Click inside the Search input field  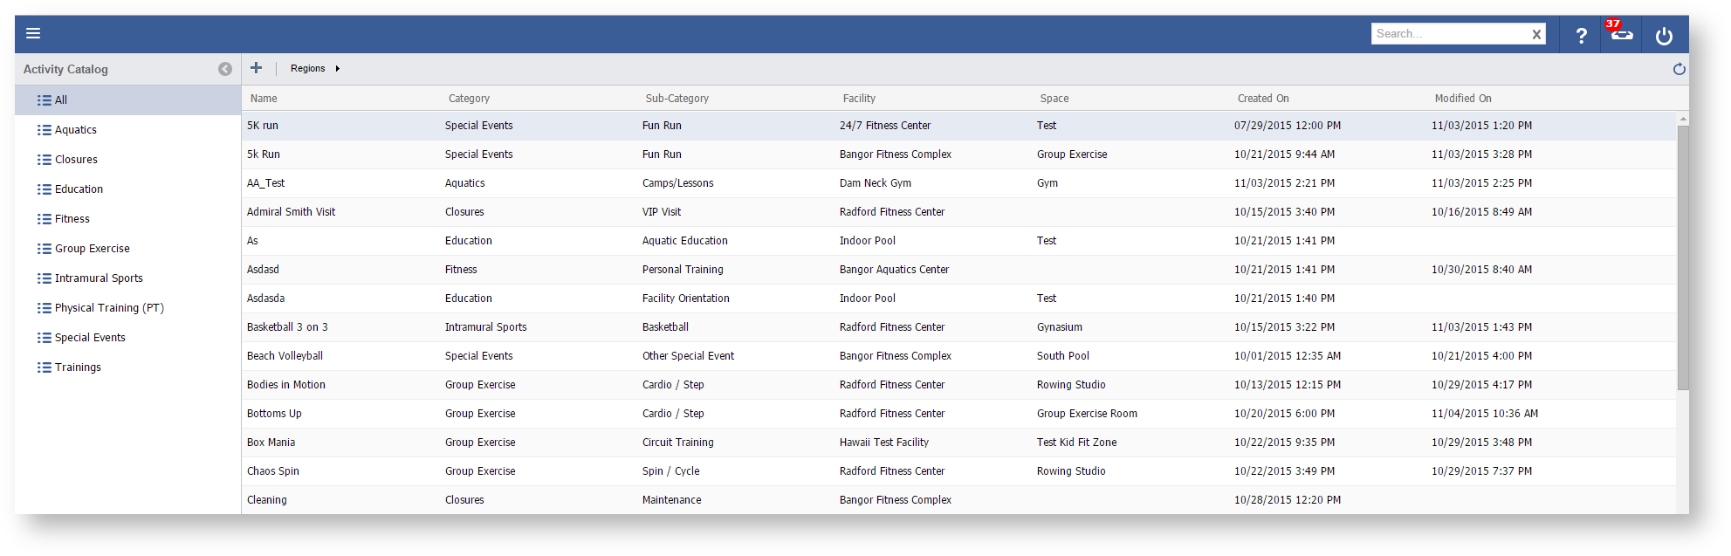1449,34
